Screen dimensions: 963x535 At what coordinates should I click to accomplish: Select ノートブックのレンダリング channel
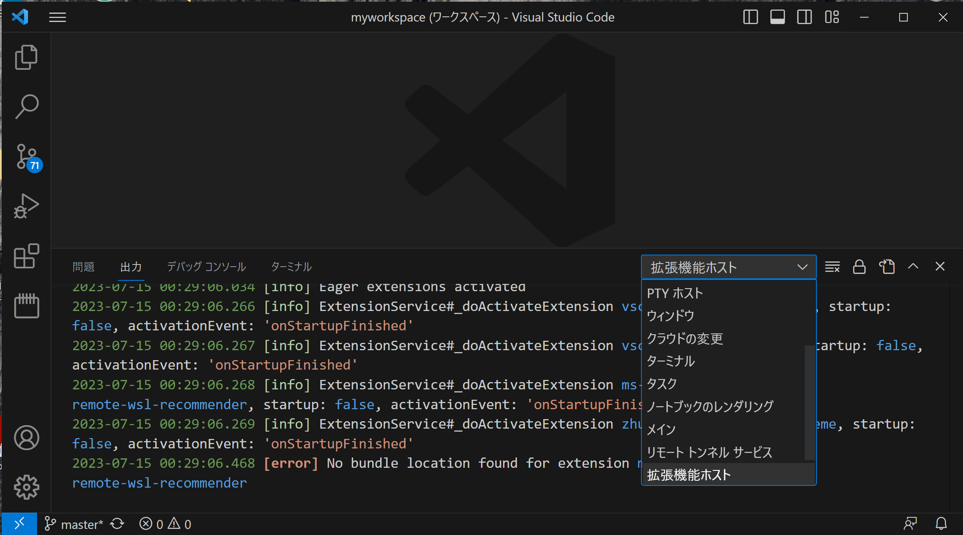pos(723,406)
